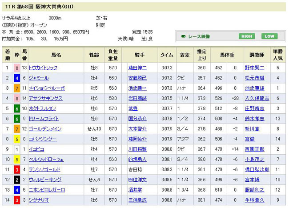Viewport: 289px width, 208px height.
Task: Click the 馬名 column header
Action: pyautogui.click(x=56, y=55)
